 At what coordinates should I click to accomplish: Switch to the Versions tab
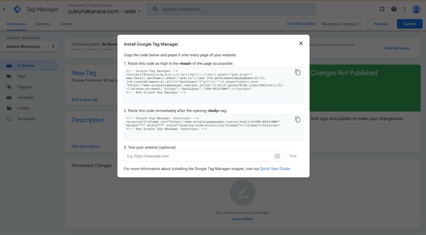(43, 24)
